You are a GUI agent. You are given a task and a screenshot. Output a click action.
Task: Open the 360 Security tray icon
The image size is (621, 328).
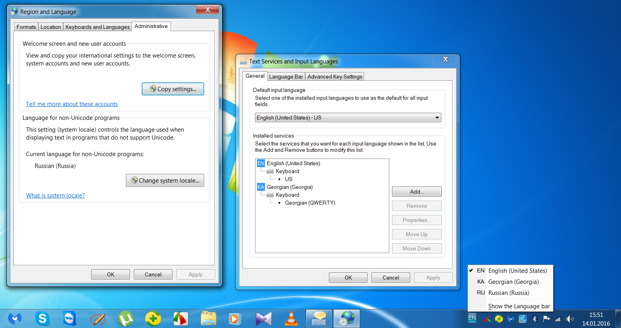coord(499,319)
